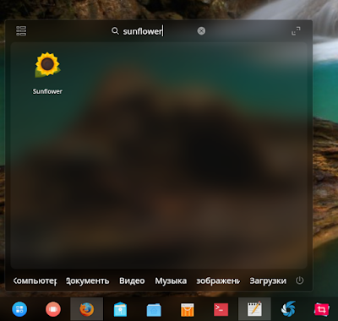Clear the sunflower search text
This screenshot has width=338, height=321.
coord(201,31)
